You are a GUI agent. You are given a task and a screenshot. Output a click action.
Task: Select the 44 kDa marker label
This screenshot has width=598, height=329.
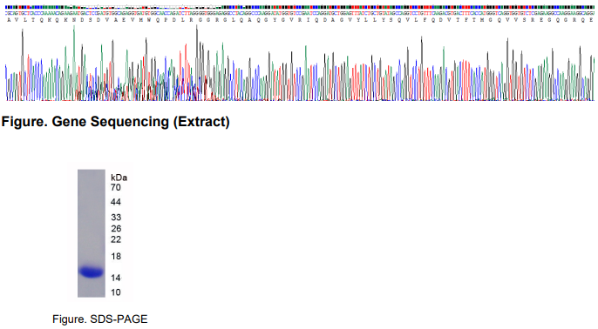tap(116, 202)
